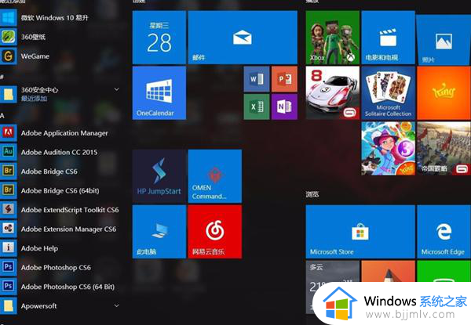The image size is (471, 325).
Task: Expand the Apowersoft folder chevron
Action: click(x=117, y=305)
